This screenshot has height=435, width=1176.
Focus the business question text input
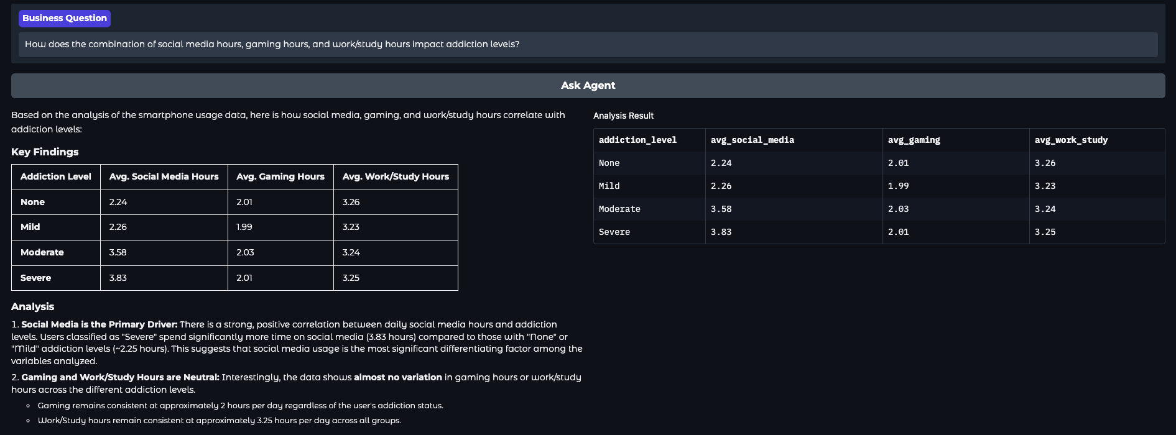[588, 45]
